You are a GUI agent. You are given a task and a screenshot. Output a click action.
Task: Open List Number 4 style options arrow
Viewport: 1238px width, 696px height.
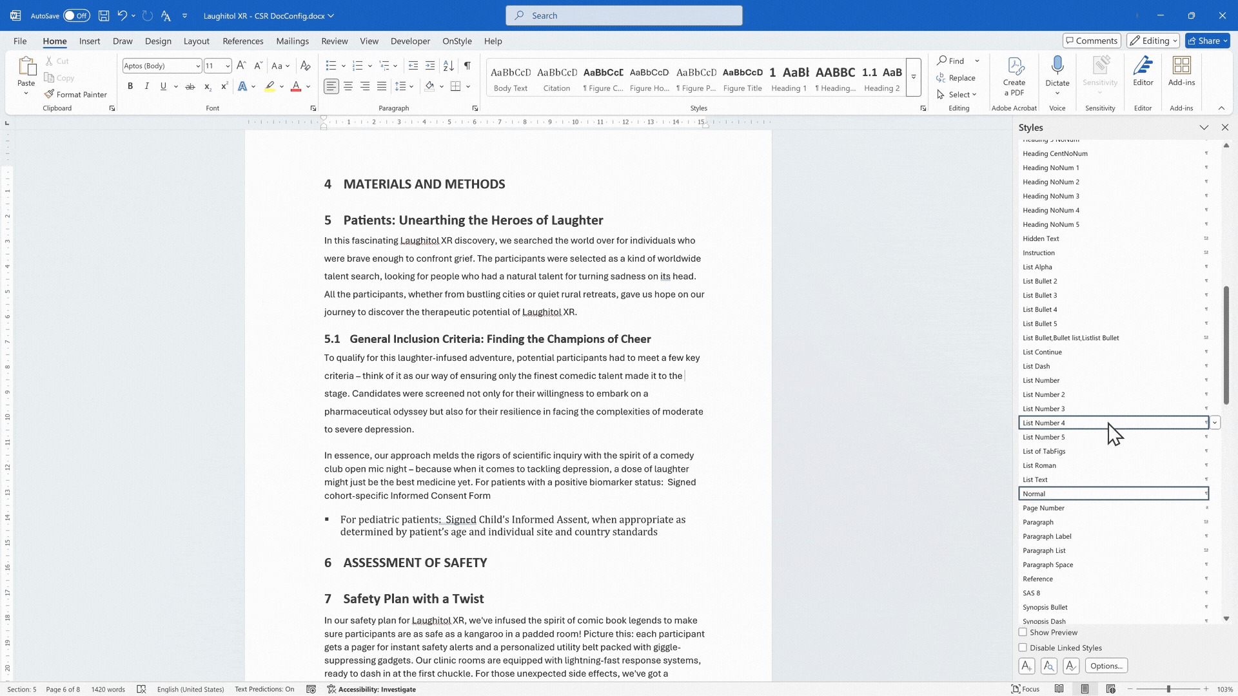click(x=1215, y=423)
